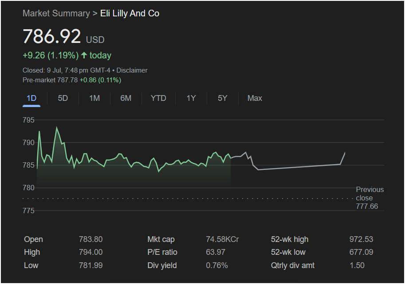The image size is (405, 284).
Task: Click the 52-wk low value 677.09
Action: tap(361, 252)
